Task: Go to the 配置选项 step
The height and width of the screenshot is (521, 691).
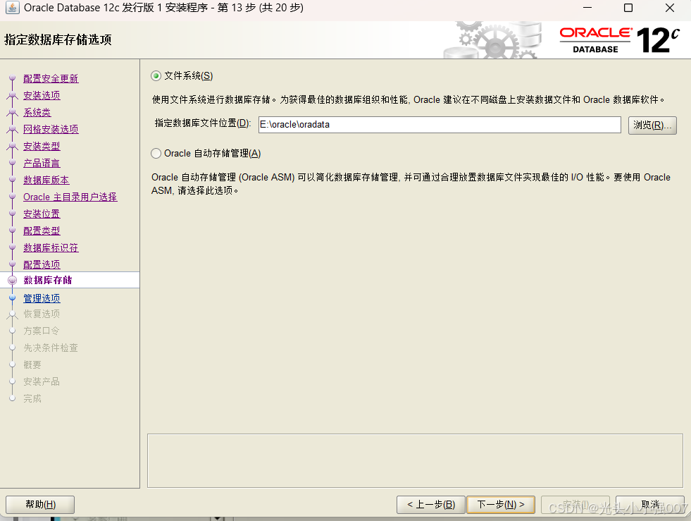Action: coord(42,264)
